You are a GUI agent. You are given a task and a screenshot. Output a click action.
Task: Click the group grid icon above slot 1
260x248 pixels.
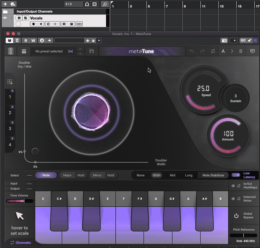10,81
